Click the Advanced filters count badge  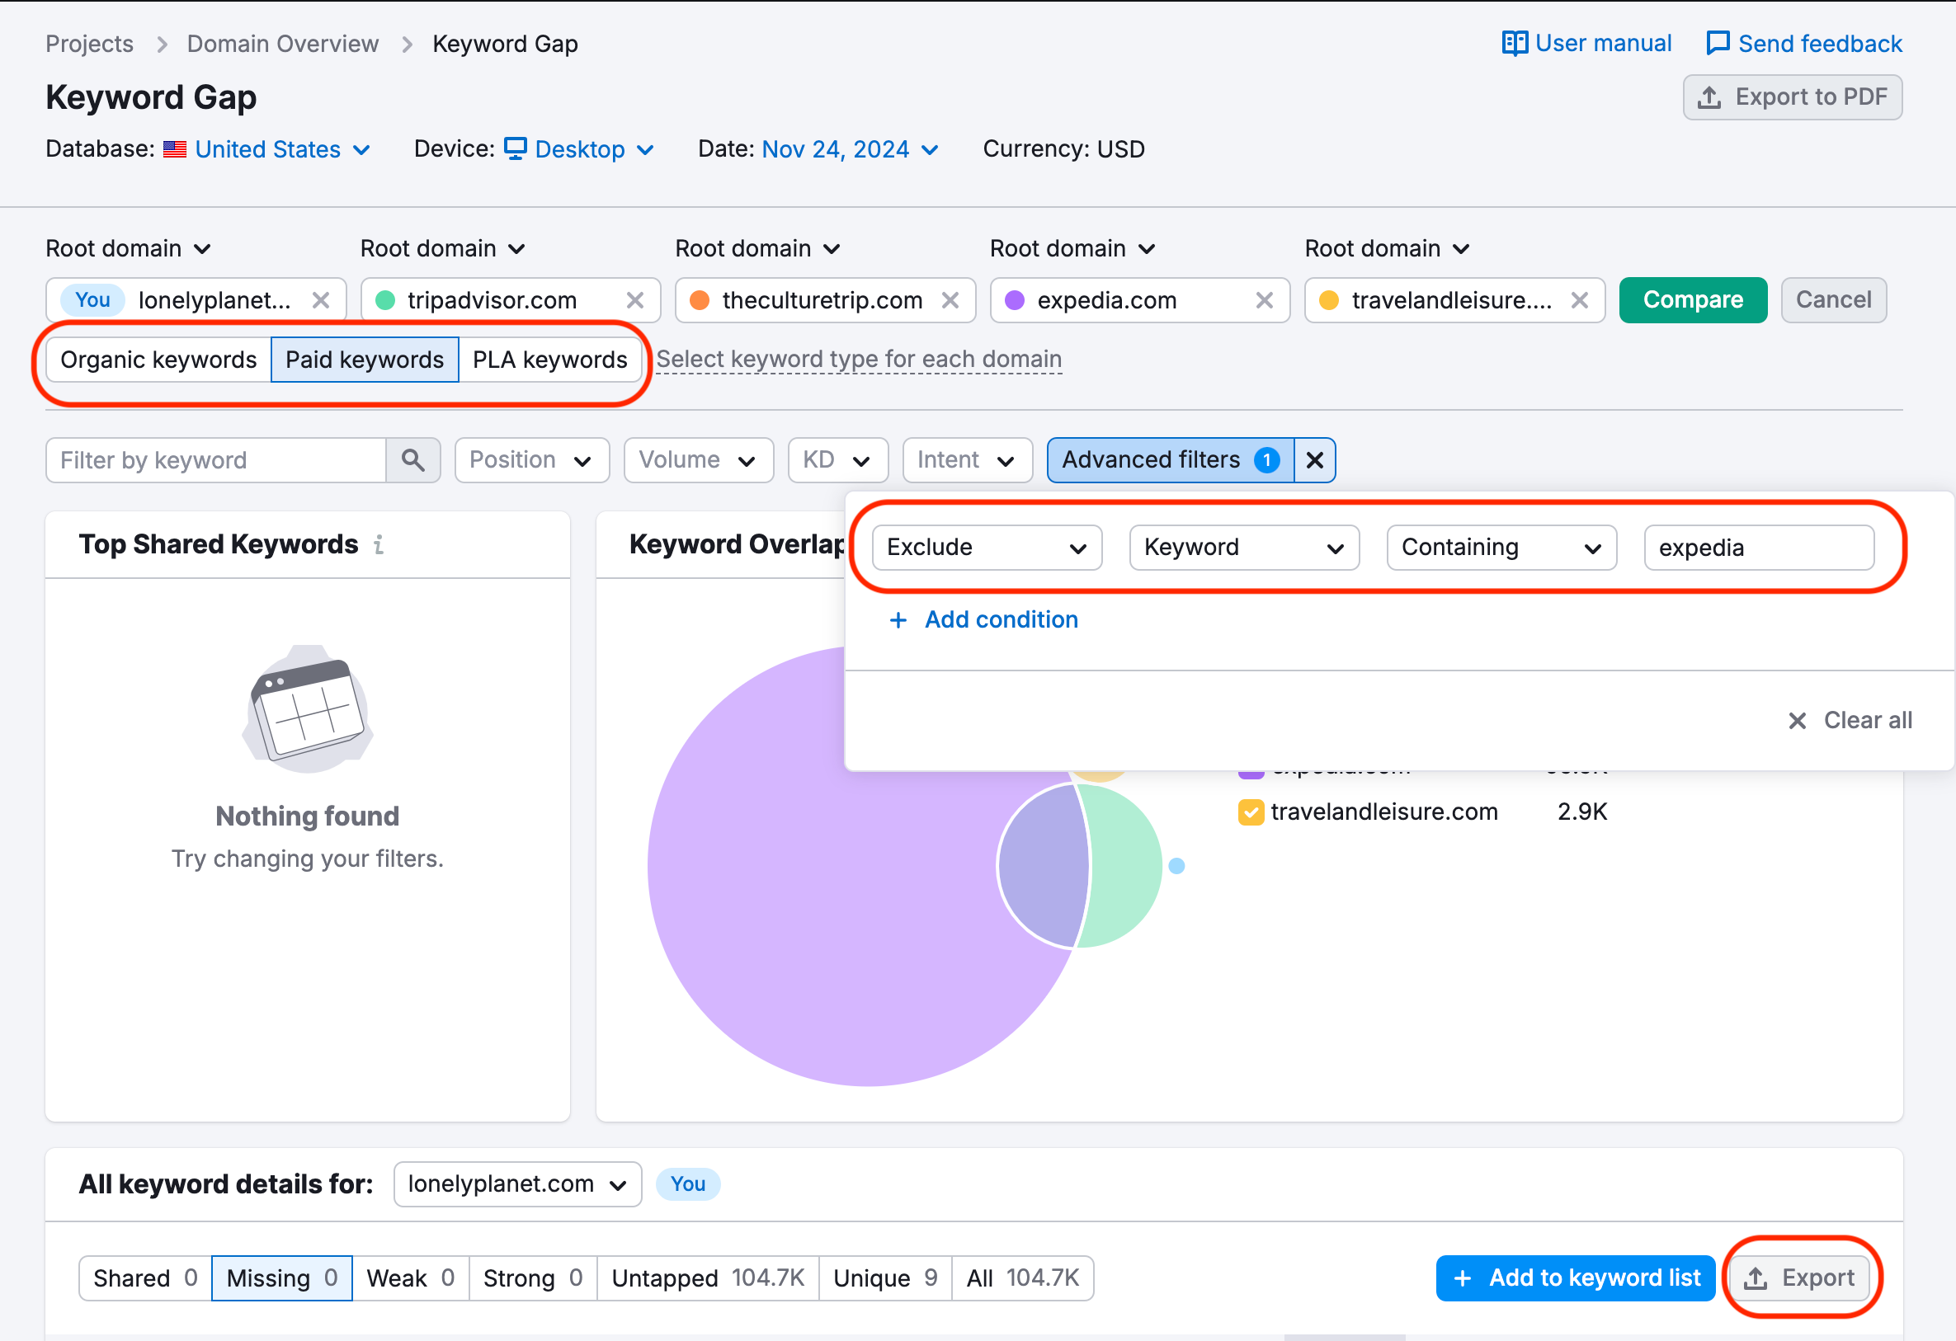coord(1266,460)
